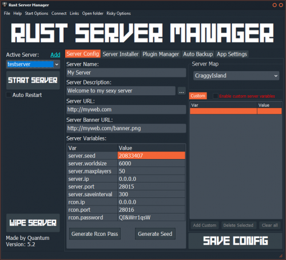Open the Connect menu
The height and width of the screenshot is (260, 286).
tap(59, 13)
